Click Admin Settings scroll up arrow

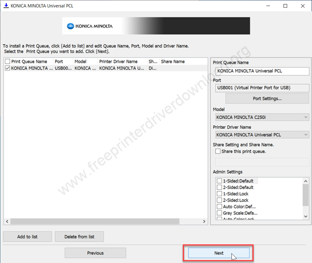click(306, 181)
